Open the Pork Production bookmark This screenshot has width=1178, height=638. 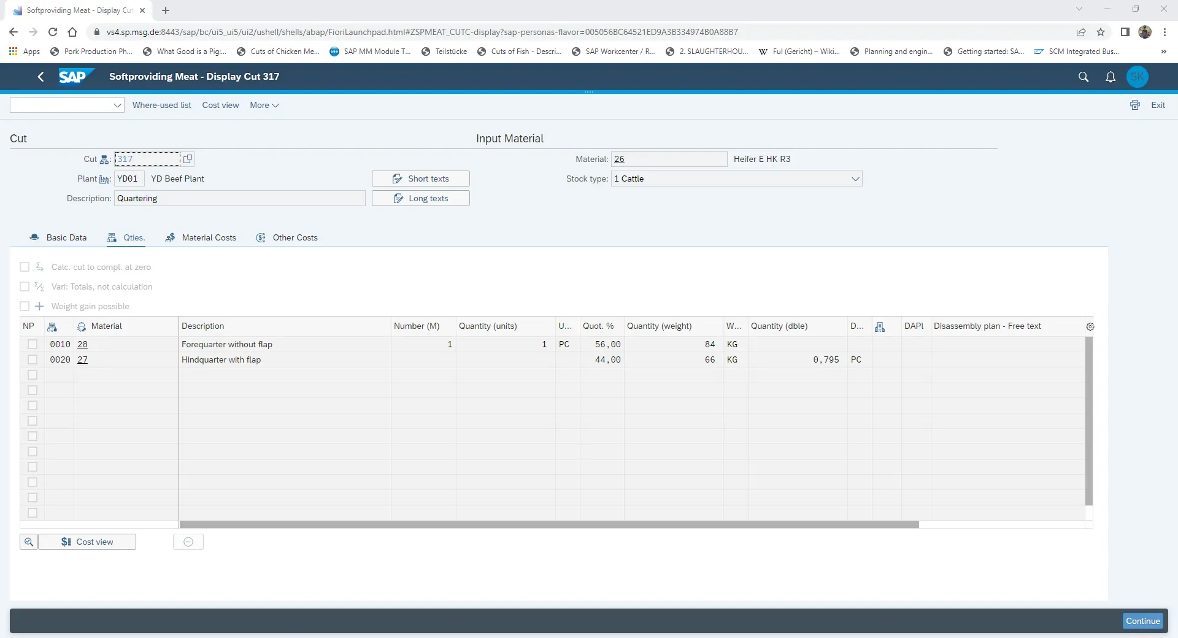pos(91,52)
